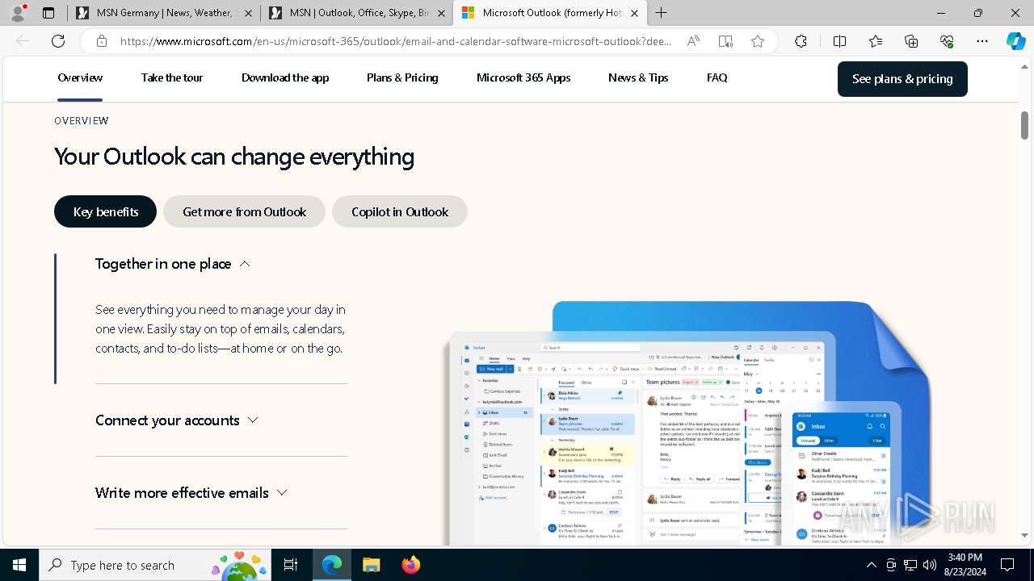Open Microsoft 365 Apps nav item
The image size is (1034, 581).
[523, 77]
